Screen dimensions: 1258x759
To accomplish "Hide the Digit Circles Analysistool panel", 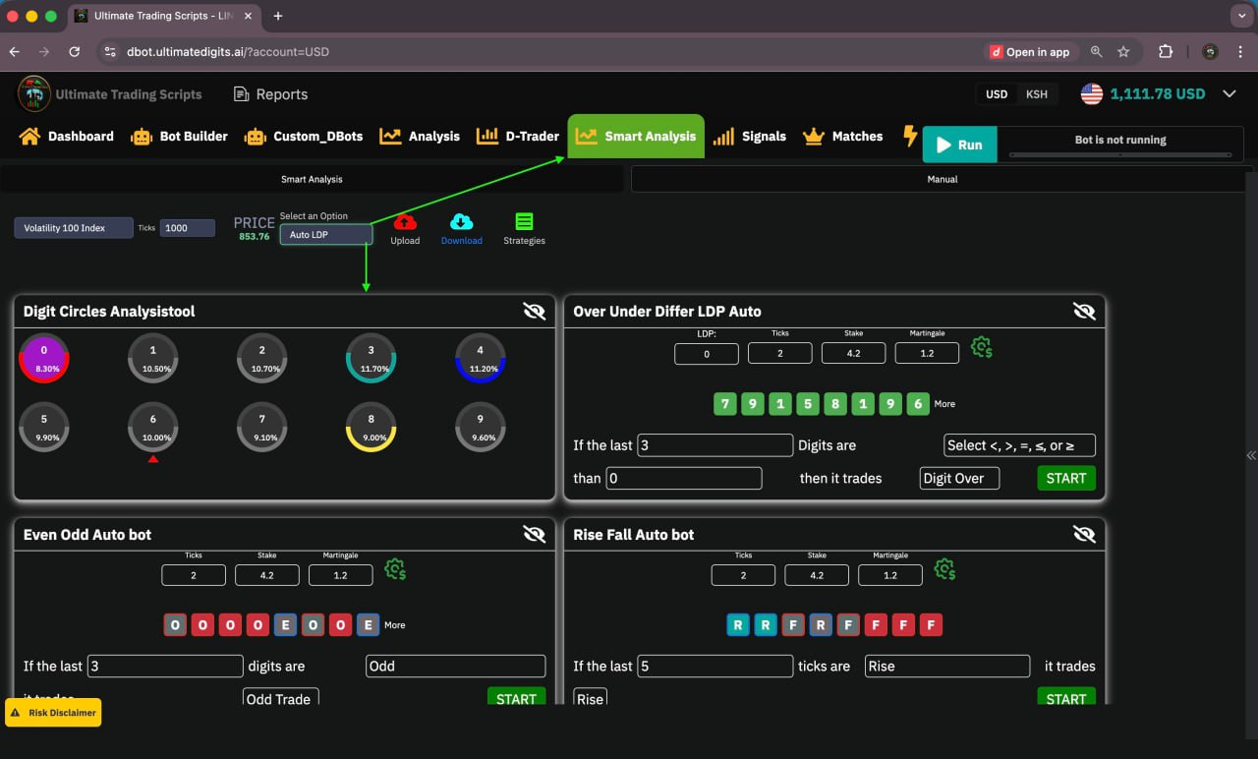I will click(x=534, y=312).
